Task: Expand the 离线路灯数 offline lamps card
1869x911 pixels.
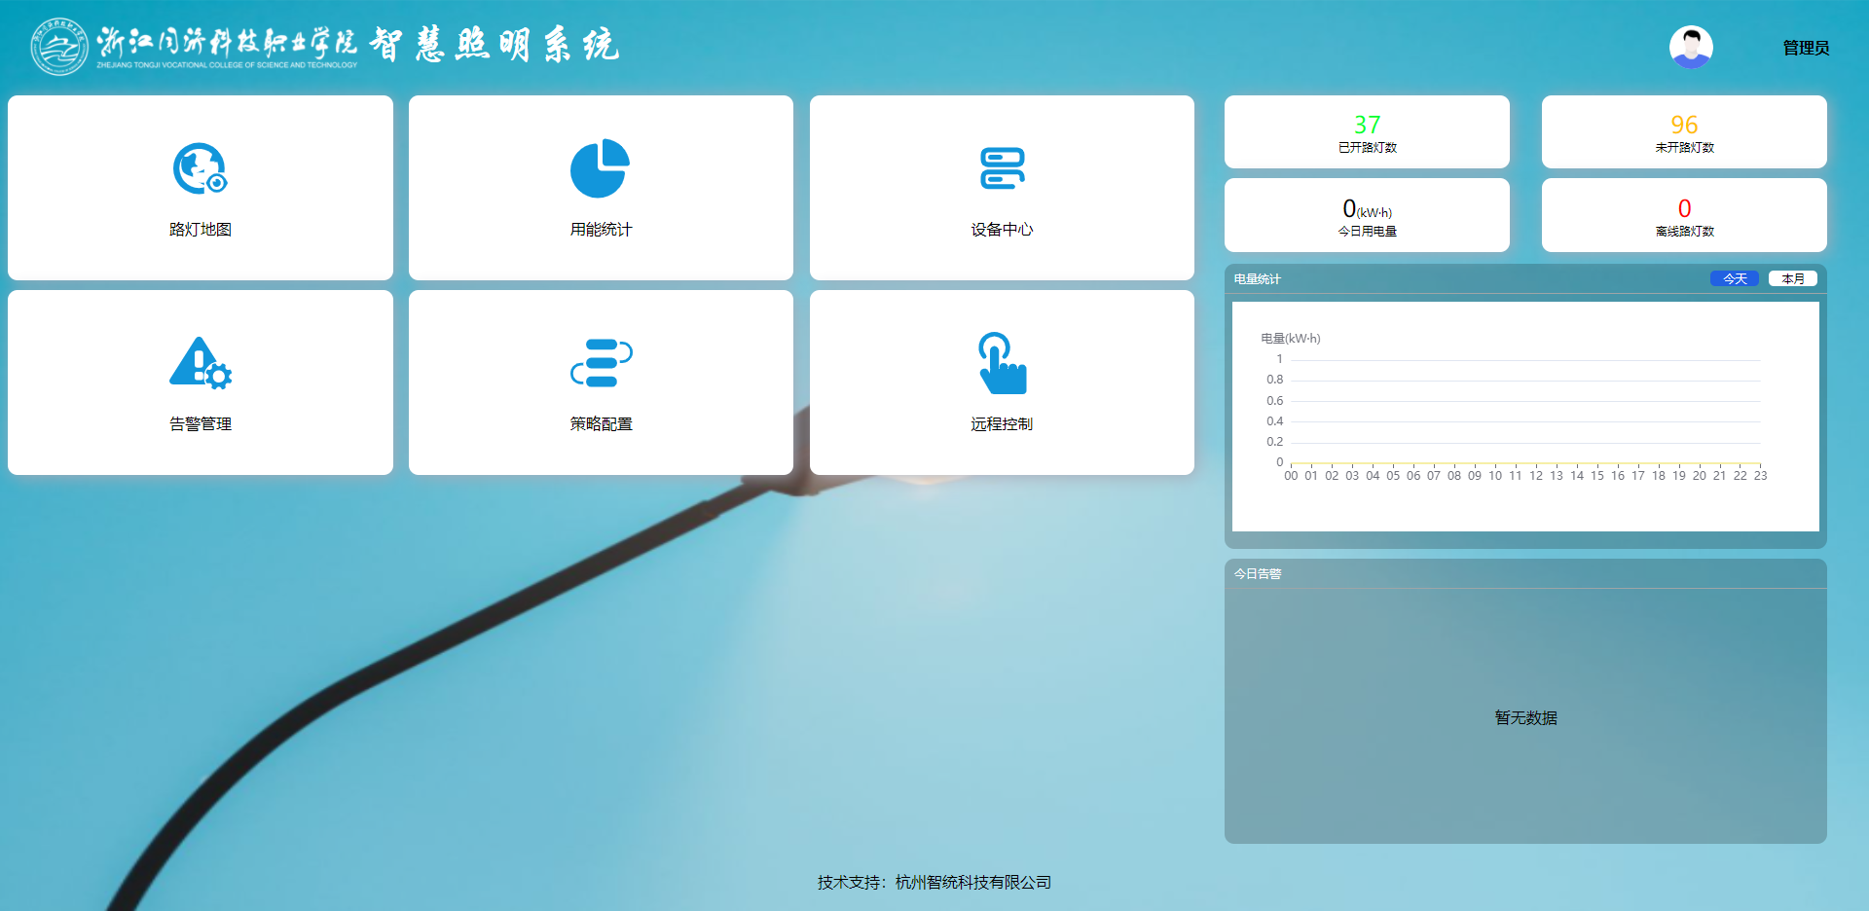Action: [x=1684, y=215]
